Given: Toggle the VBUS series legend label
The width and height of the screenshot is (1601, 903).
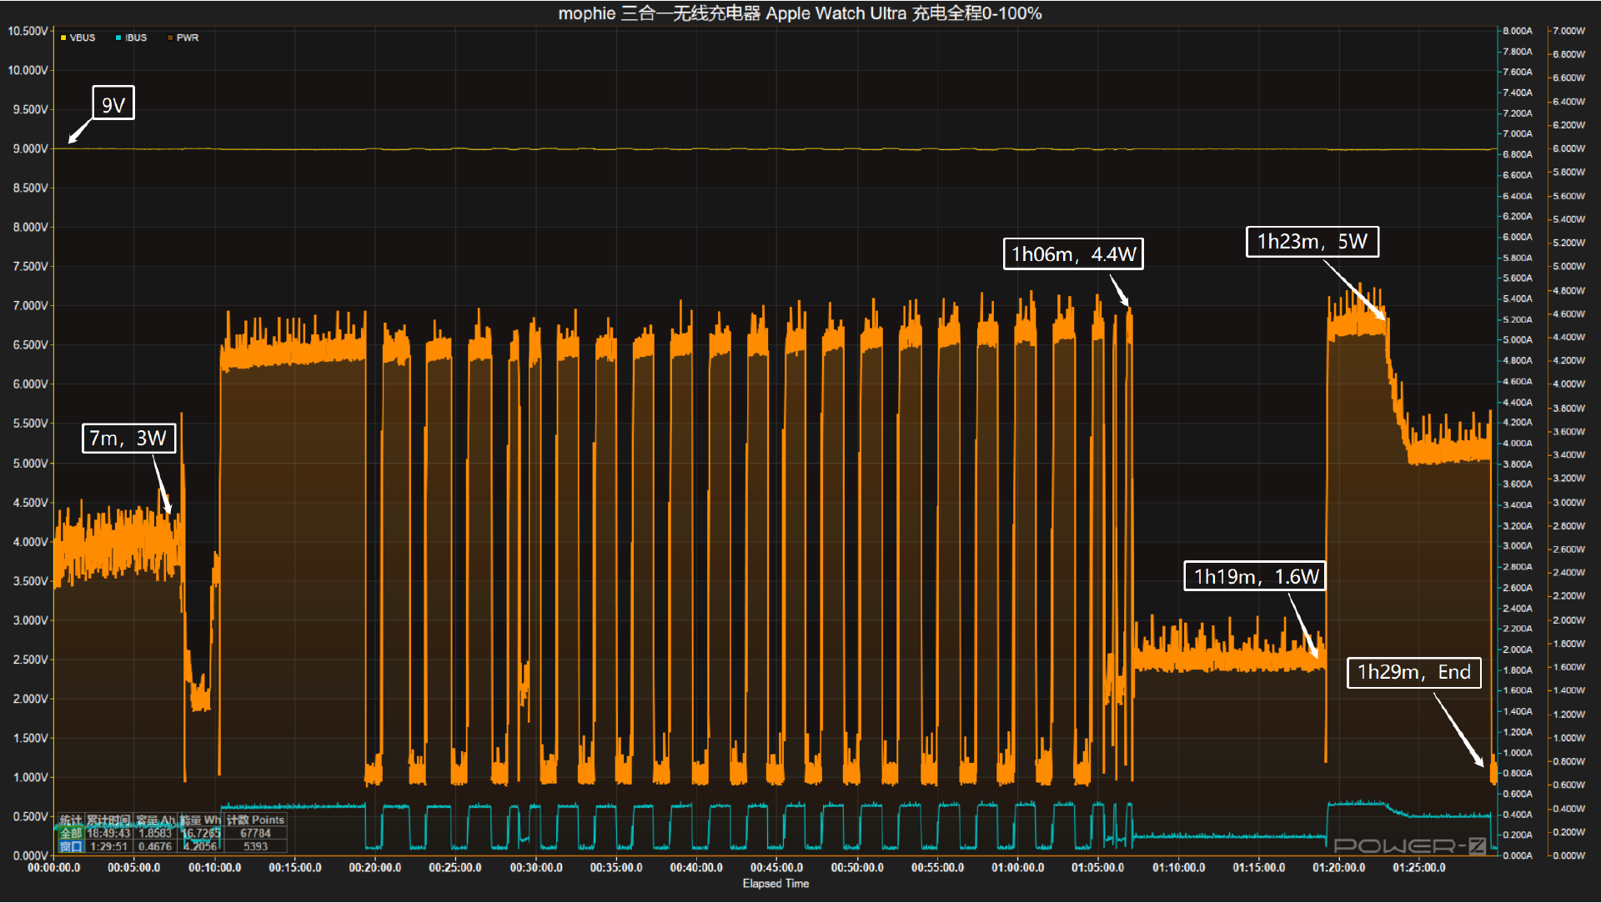Looking at the screenshot, I should tap(83, 38).
